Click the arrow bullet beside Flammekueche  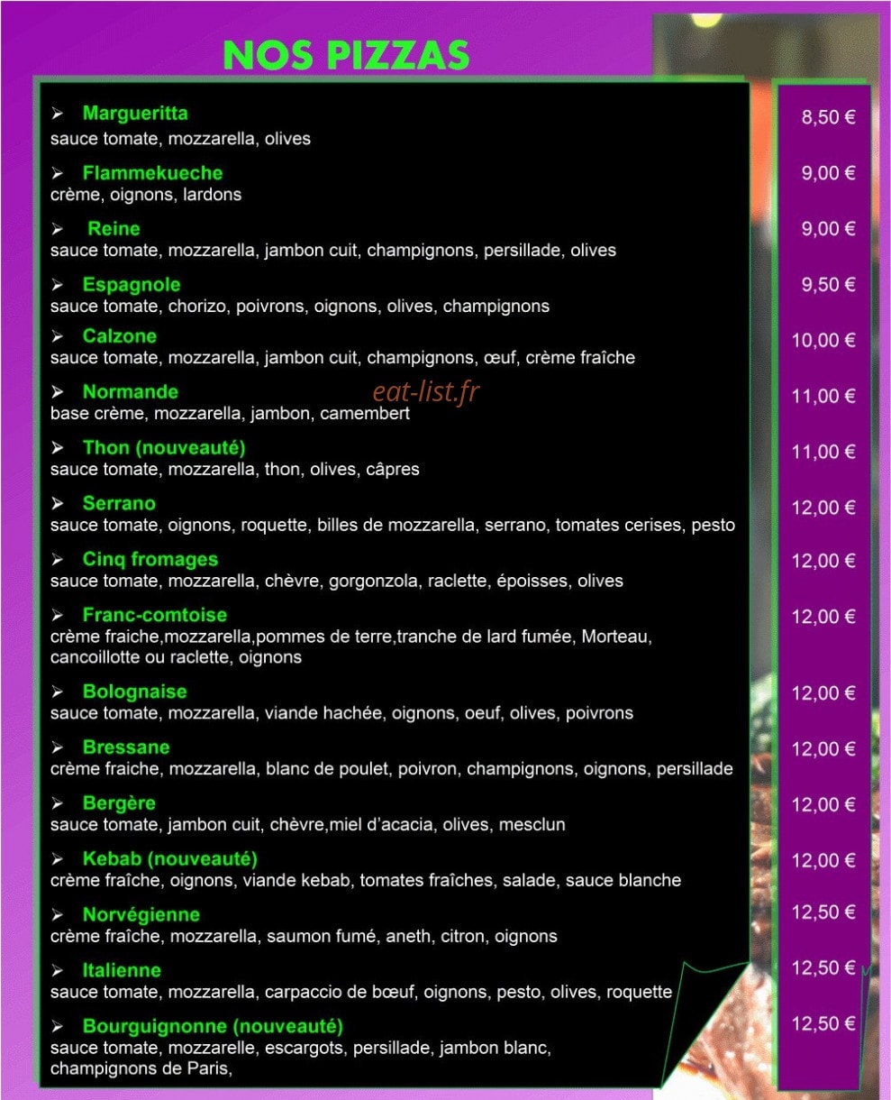tap(58, 173)
